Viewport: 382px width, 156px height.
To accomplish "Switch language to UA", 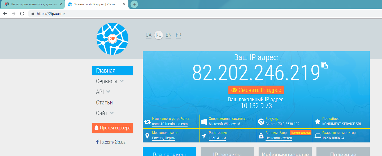I will pyautogui.click(x=149, y=35).
